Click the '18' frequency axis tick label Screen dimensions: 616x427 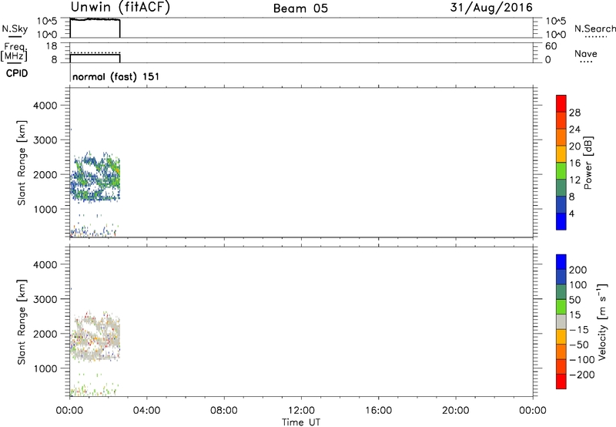click(x=52, y=46)
